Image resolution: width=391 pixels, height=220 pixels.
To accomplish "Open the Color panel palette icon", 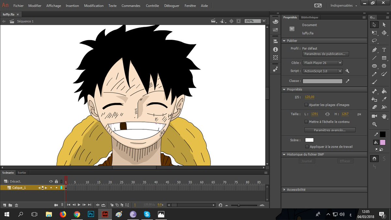I will (x=275, y=22).
